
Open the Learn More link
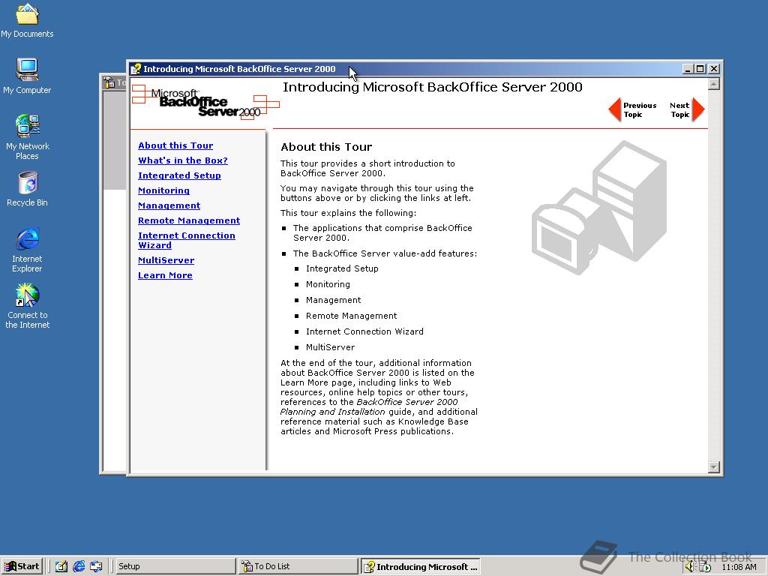165,275
